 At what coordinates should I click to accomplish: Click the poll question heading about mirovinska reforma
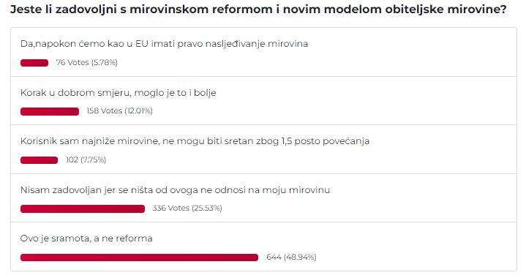point(258,10)
